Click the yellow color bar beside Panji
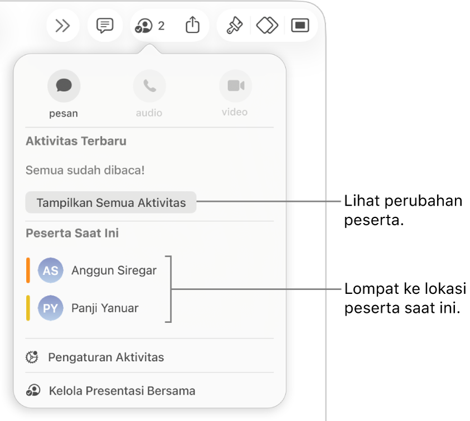 tap(28, 308)
